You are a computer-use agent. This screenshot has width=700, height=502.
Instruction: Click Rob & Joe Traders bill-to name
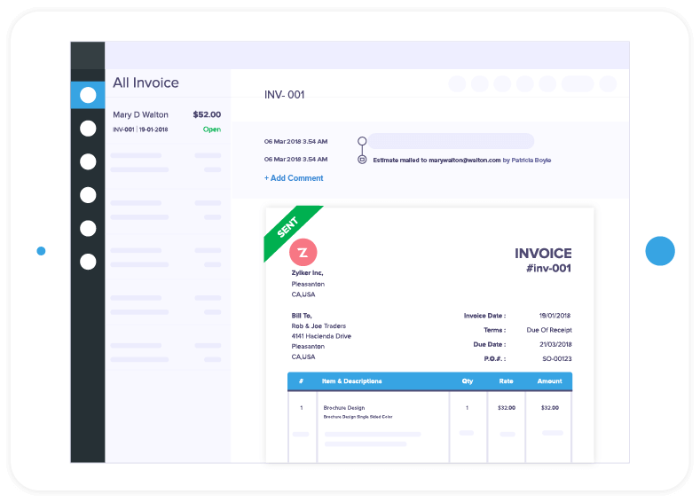[319, 326]
